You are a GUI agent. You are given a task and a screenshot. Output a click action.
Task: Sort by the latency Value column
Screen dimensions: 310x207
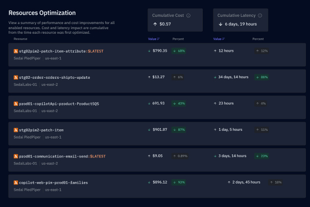click(x=219, y=39)
